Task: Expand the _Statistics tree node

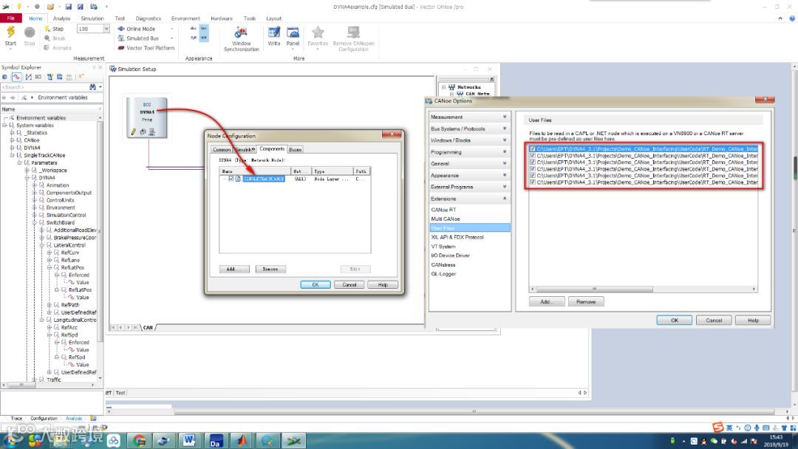Action: coord(13,133)
